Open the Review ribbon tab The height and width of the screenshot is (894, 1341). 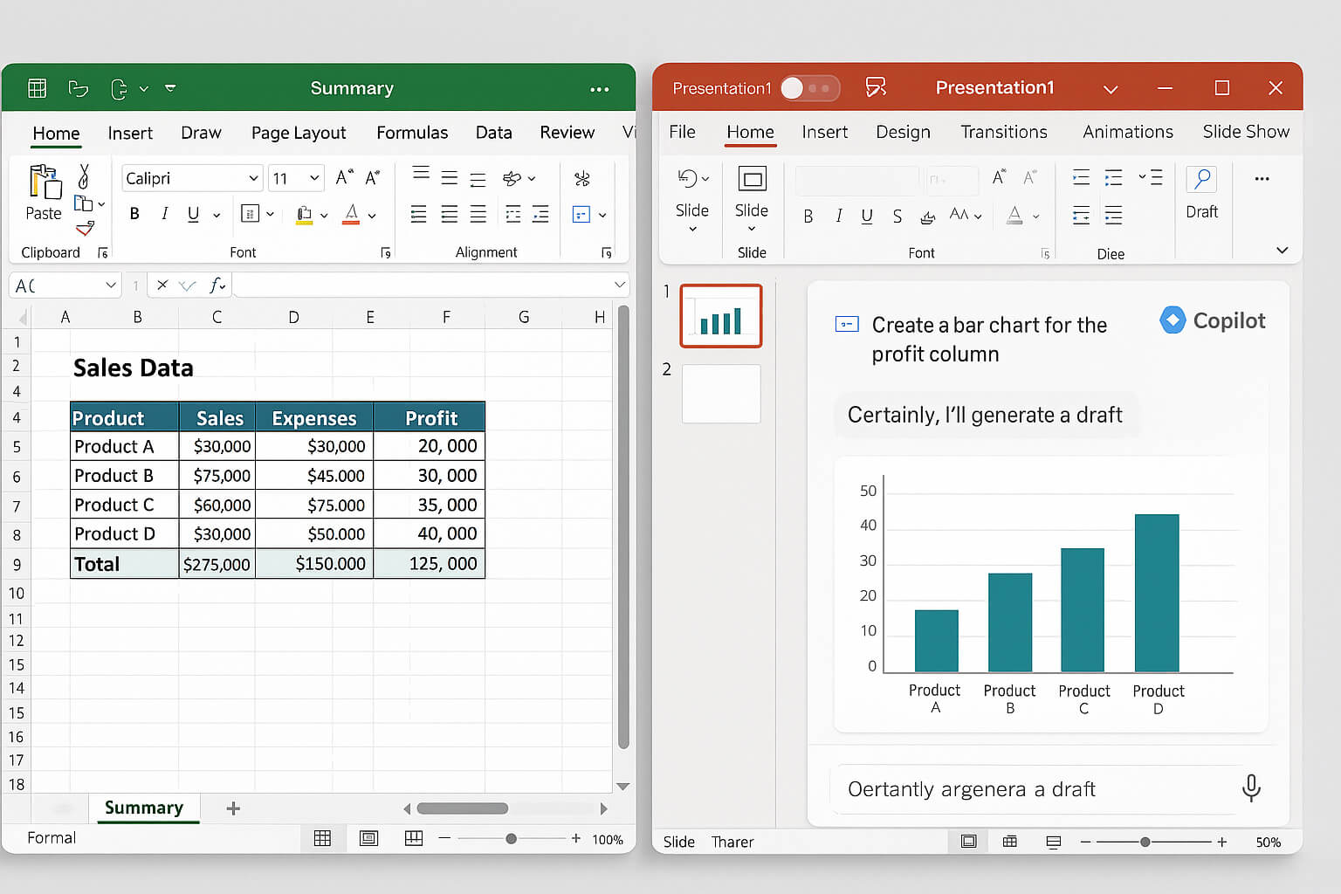coord(567,133)
